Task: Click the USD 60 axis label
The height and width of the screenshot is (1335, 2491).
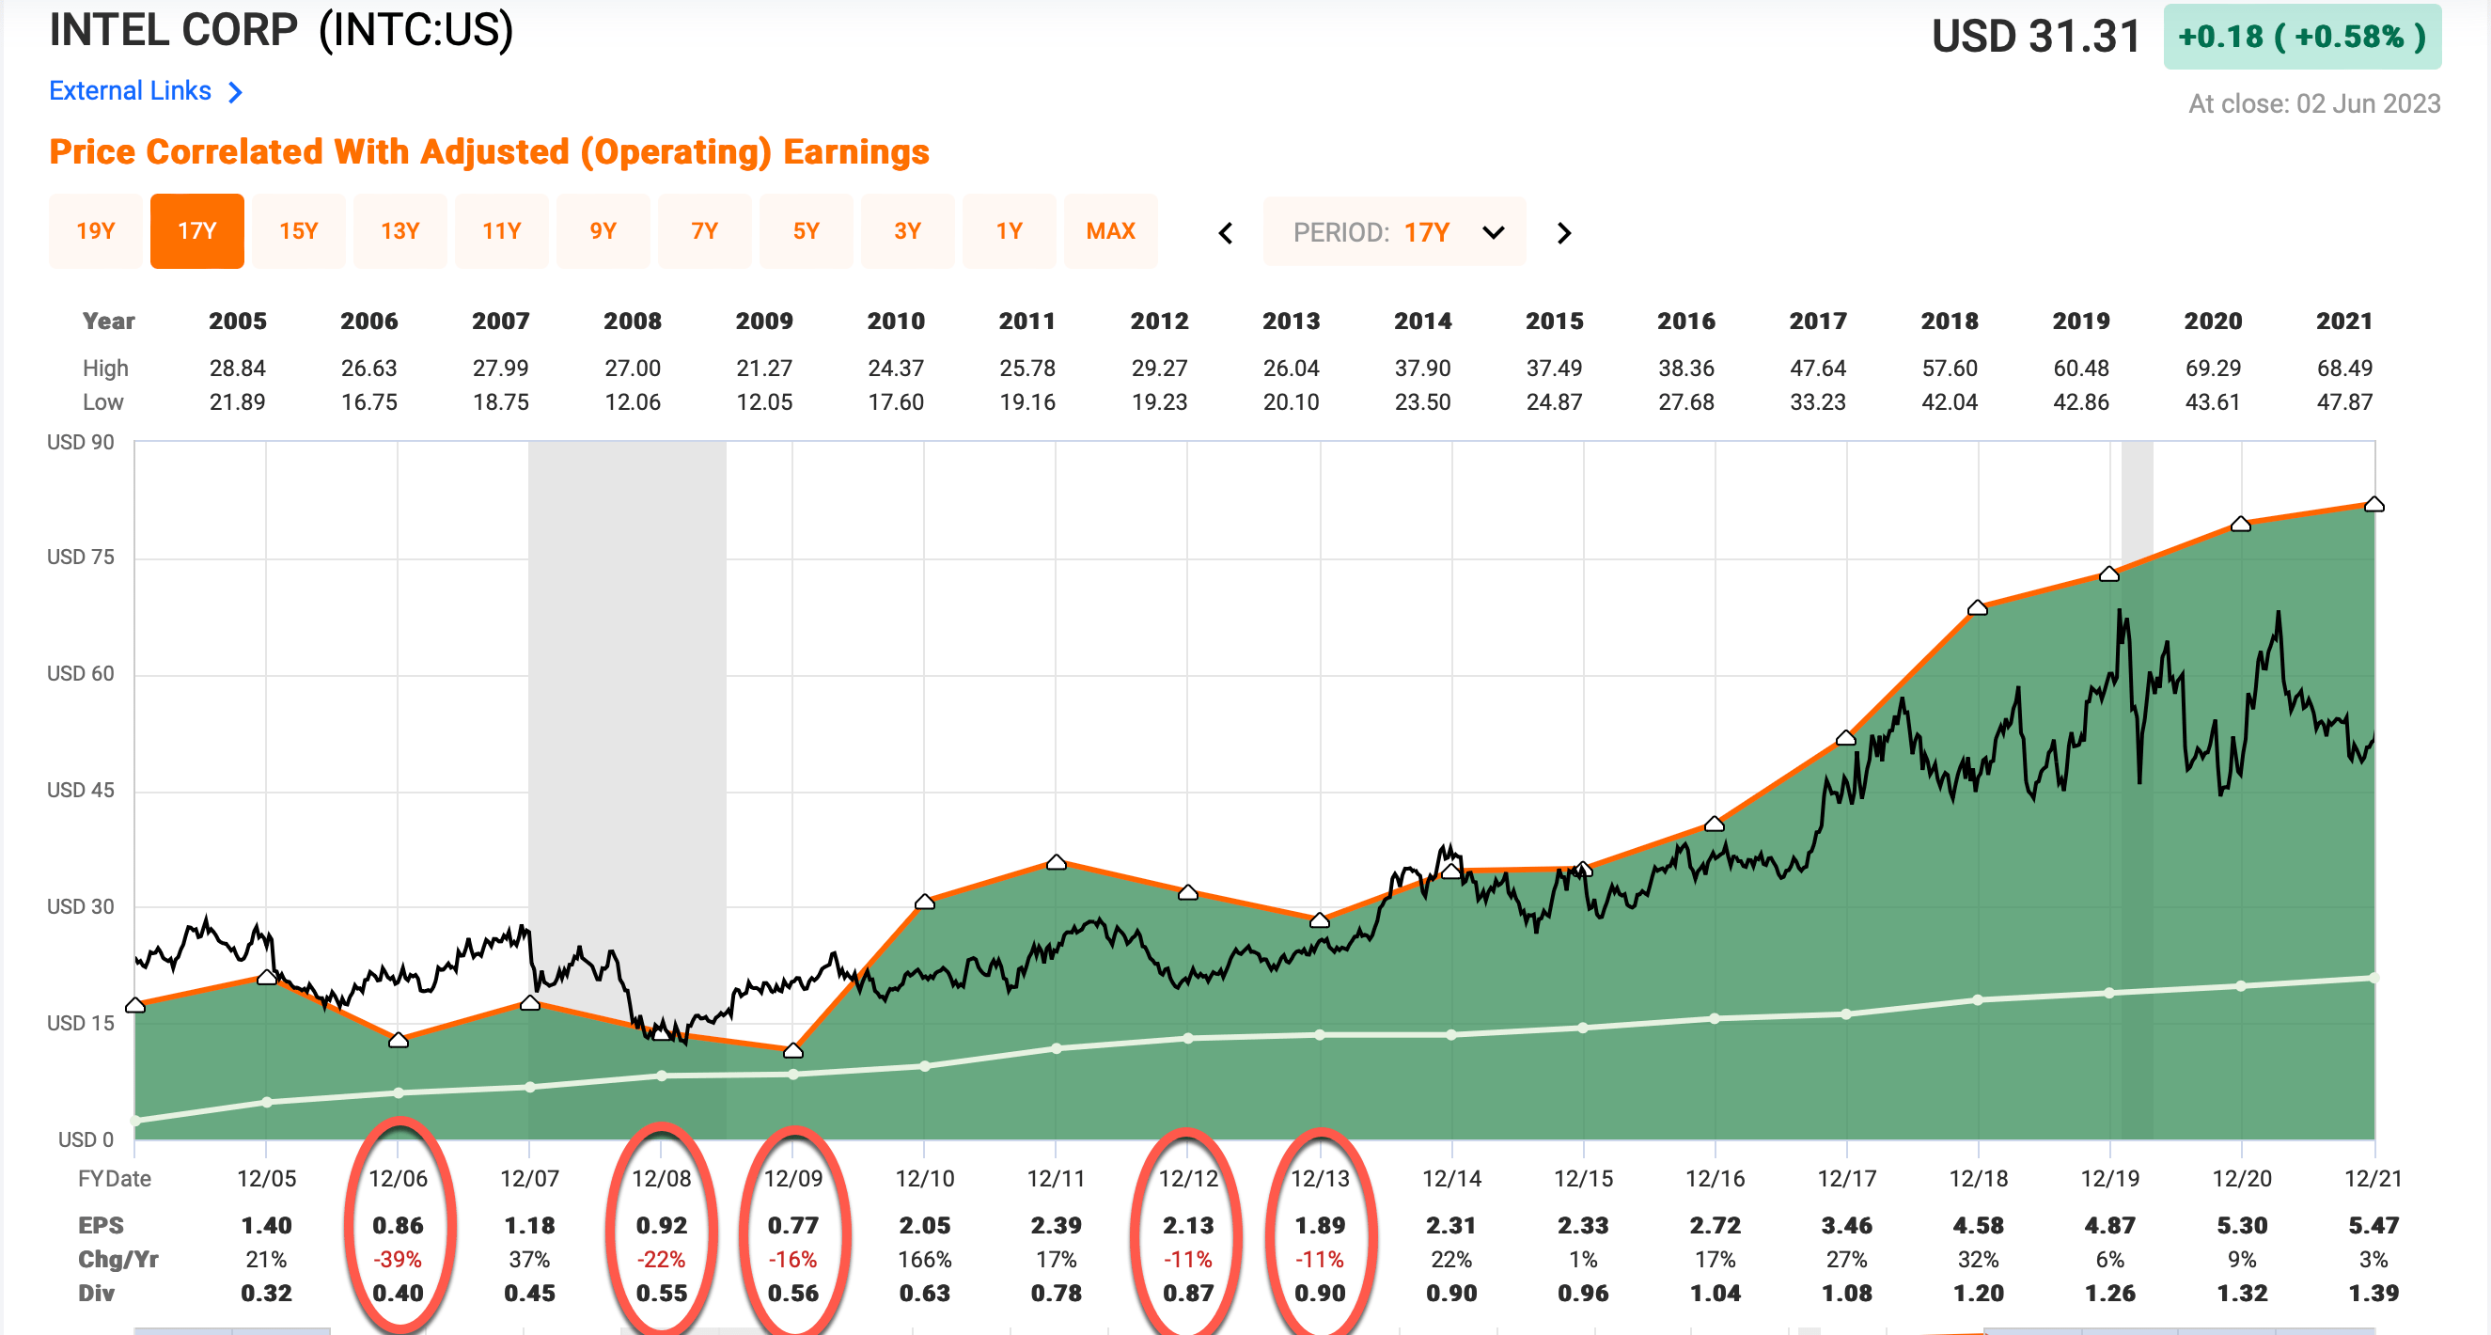Action: pyautogui.click(x=80, y=674)
